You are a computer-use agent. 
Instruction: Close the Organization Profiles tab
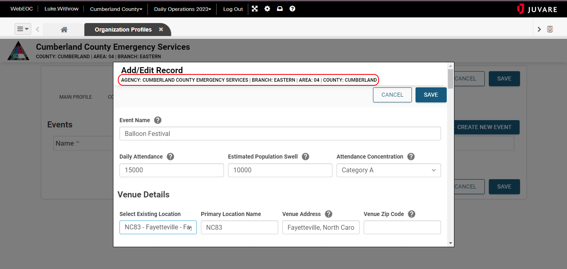tap(161, 29)
